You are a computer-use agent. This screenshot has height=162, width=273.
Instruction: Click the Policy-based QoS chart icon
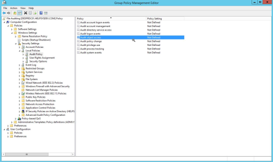(19, 119)
